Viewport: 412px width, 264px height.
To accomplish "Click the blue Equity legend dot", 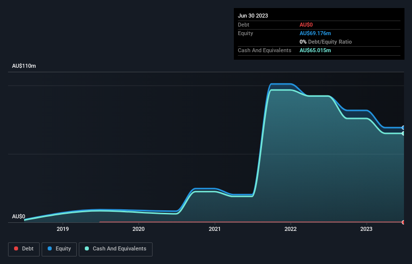I will 50,248.
